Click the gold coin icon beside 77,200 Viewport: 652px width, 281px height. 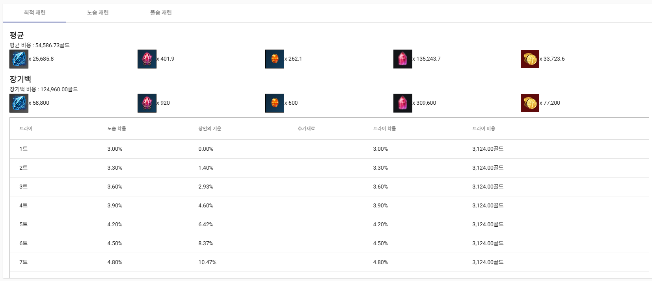pos(530,103)
